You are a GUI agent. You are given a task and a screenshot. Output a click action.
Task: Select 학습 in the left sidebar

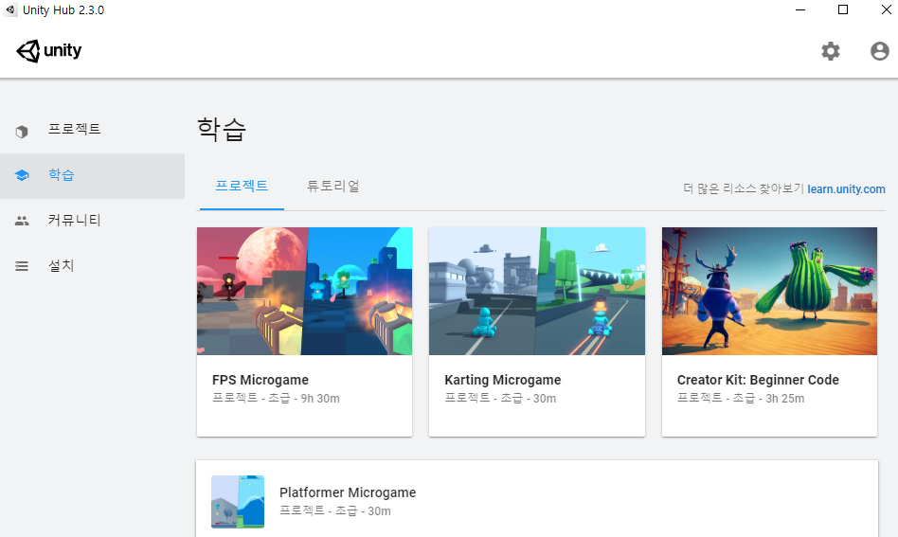tap(92, 176)
